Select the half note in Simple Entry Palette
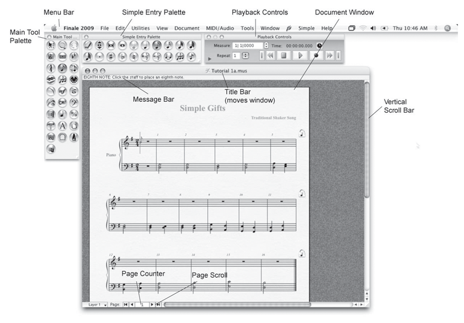Viewport: 464px width, 323px height. point(134,46)
